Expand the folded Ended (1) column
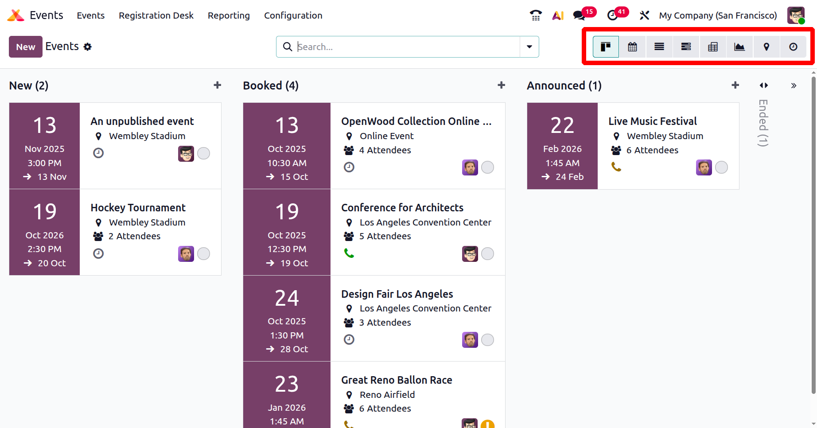Viewport: 817px width, 428px height. click(763, 123)
